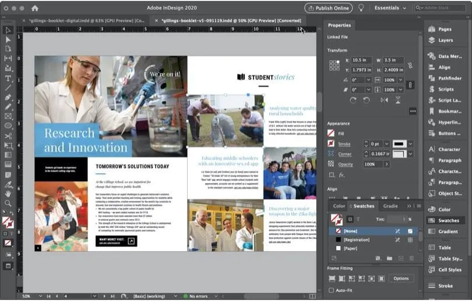Pick the Scissors tool in the toolbar
The image size is (472, 301).
coord(8,136)
